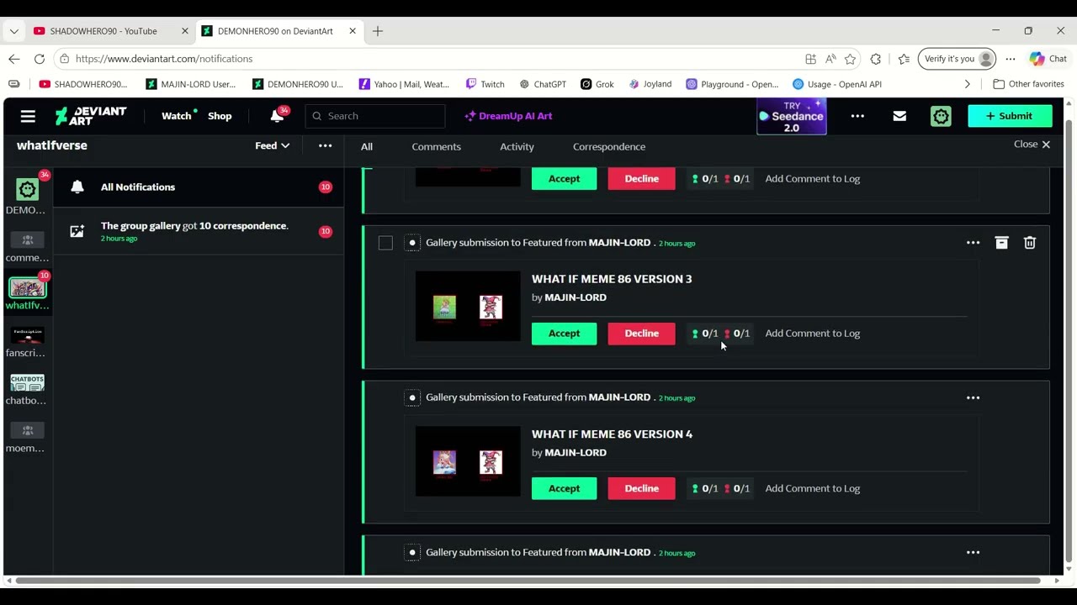Switch to the Correspondence tab
The image size is (1077, 605).
click(609, 146)
